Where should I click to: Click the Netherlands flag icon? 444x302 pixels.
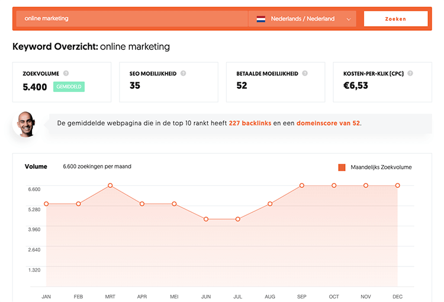[260, 19]
